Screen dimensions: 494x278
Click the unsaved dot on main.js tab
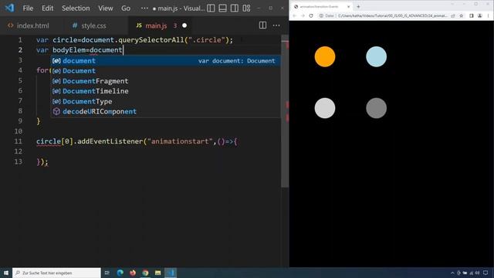coord(184,25)
